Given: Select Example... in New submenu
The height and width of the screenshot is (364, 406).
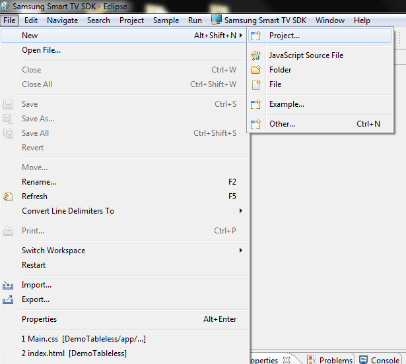Looking at the screenshot, I should click(320, 104).
